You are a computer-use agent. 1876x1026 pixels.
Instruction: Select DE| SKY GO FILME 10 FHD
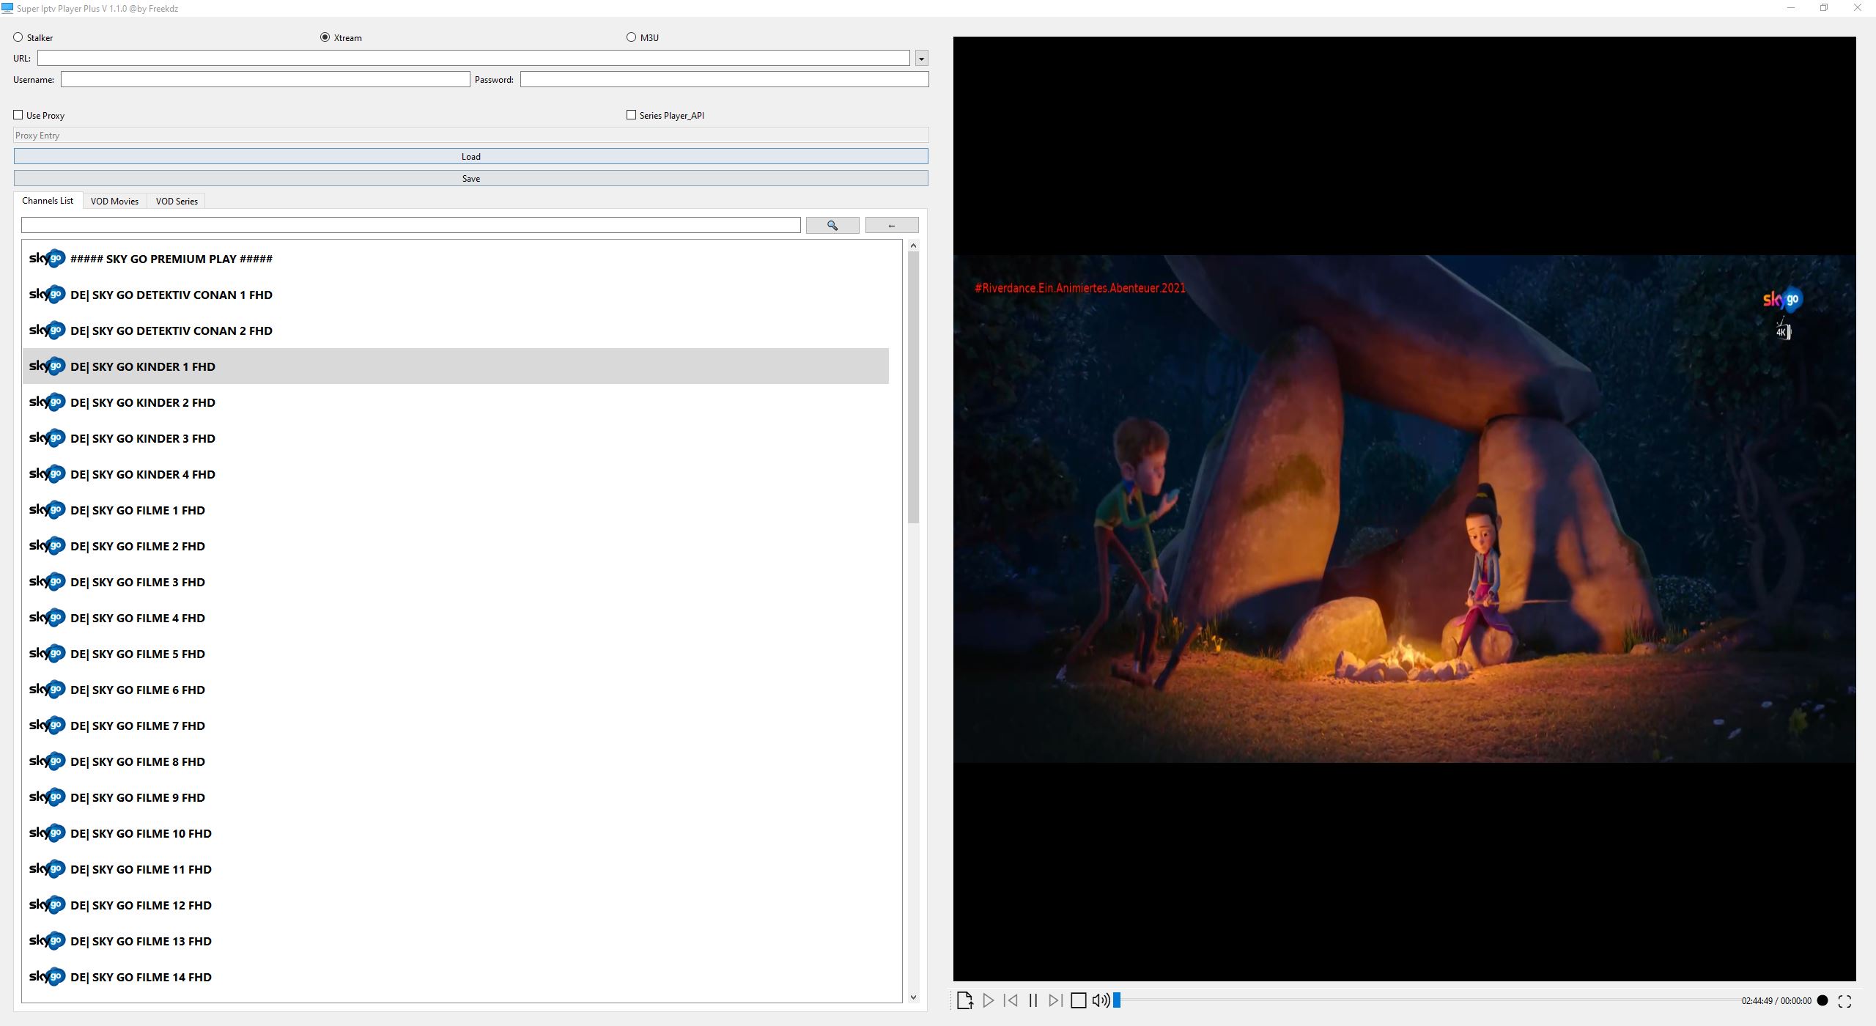click(455, 833)
